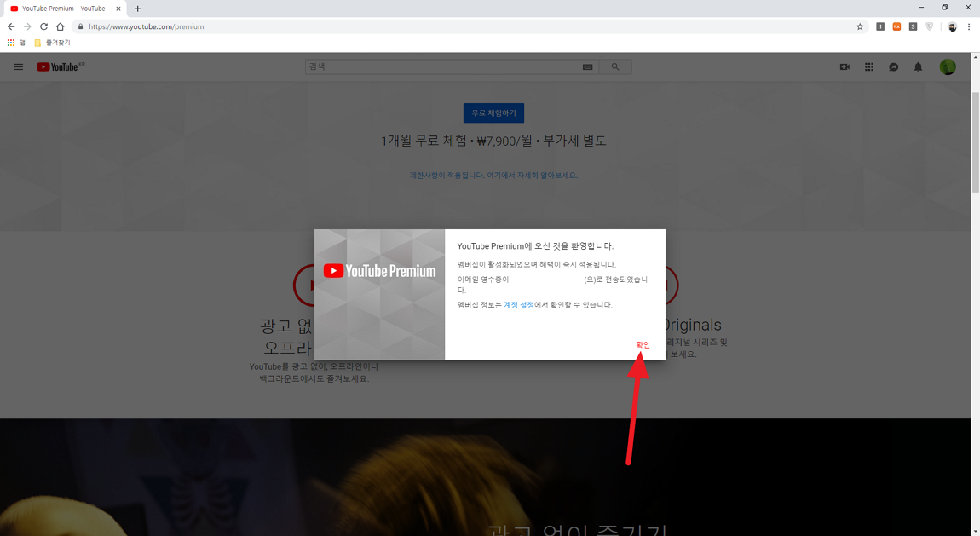Open browser home page
This screenshot has width=980, height=536.
coord(60,26)
